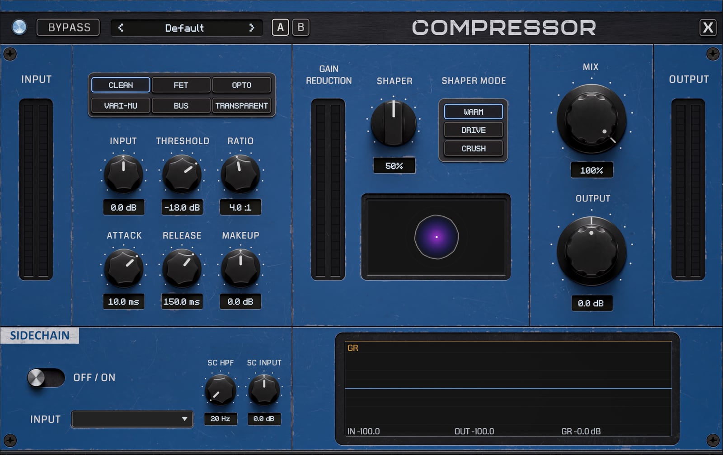Go to previous preset with left arrow
Viewport: 723px width, 455px height.
121,28
